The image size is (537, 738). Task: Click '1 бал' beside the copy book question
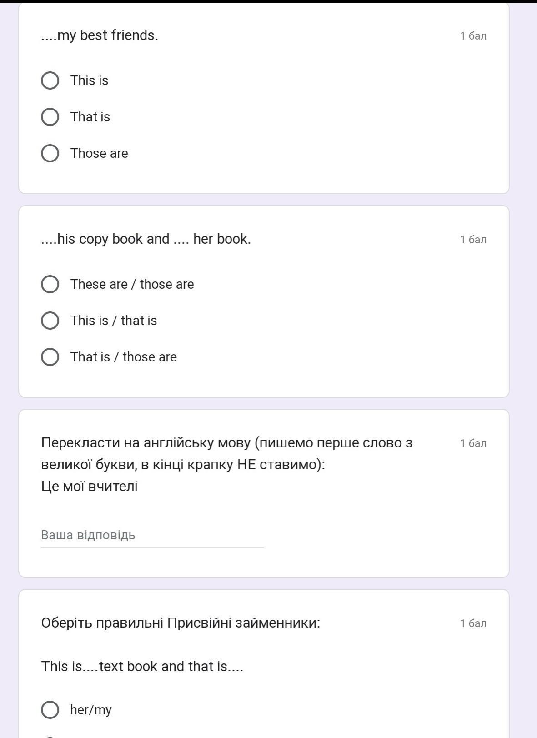tap(473, 240)
